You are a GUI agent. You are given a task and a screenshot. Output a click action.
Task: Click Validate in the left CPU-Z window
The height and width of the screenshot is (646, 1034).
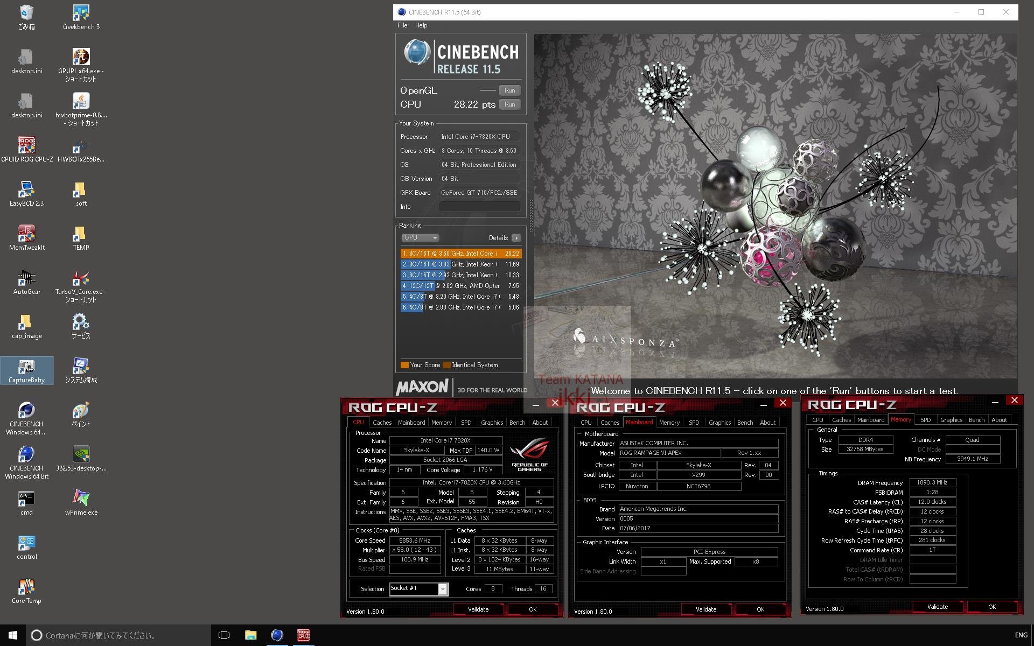tap(478, 609)
